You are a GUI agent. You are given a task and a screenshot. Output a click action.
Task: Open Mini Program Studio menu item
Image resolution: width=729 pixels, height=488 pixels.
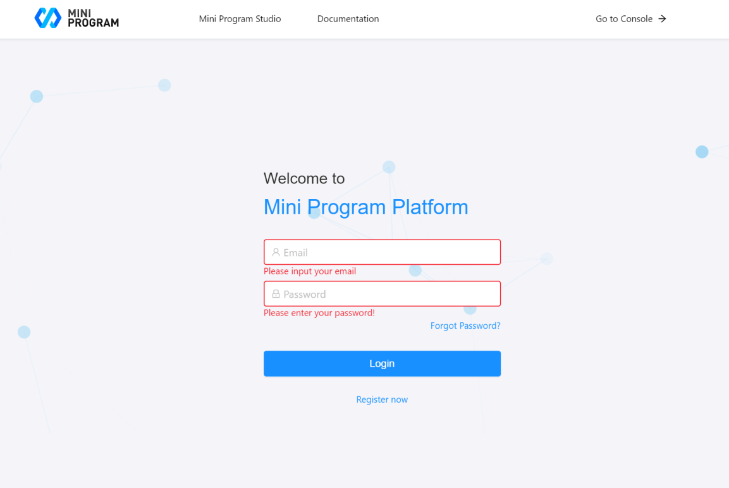pos(240,18)
